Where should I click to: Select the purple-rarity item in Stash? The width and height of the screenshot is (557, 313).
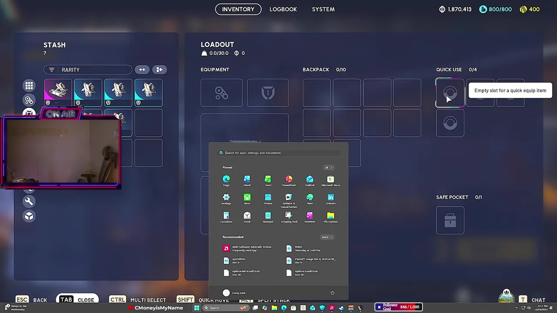tap(58, 93)
